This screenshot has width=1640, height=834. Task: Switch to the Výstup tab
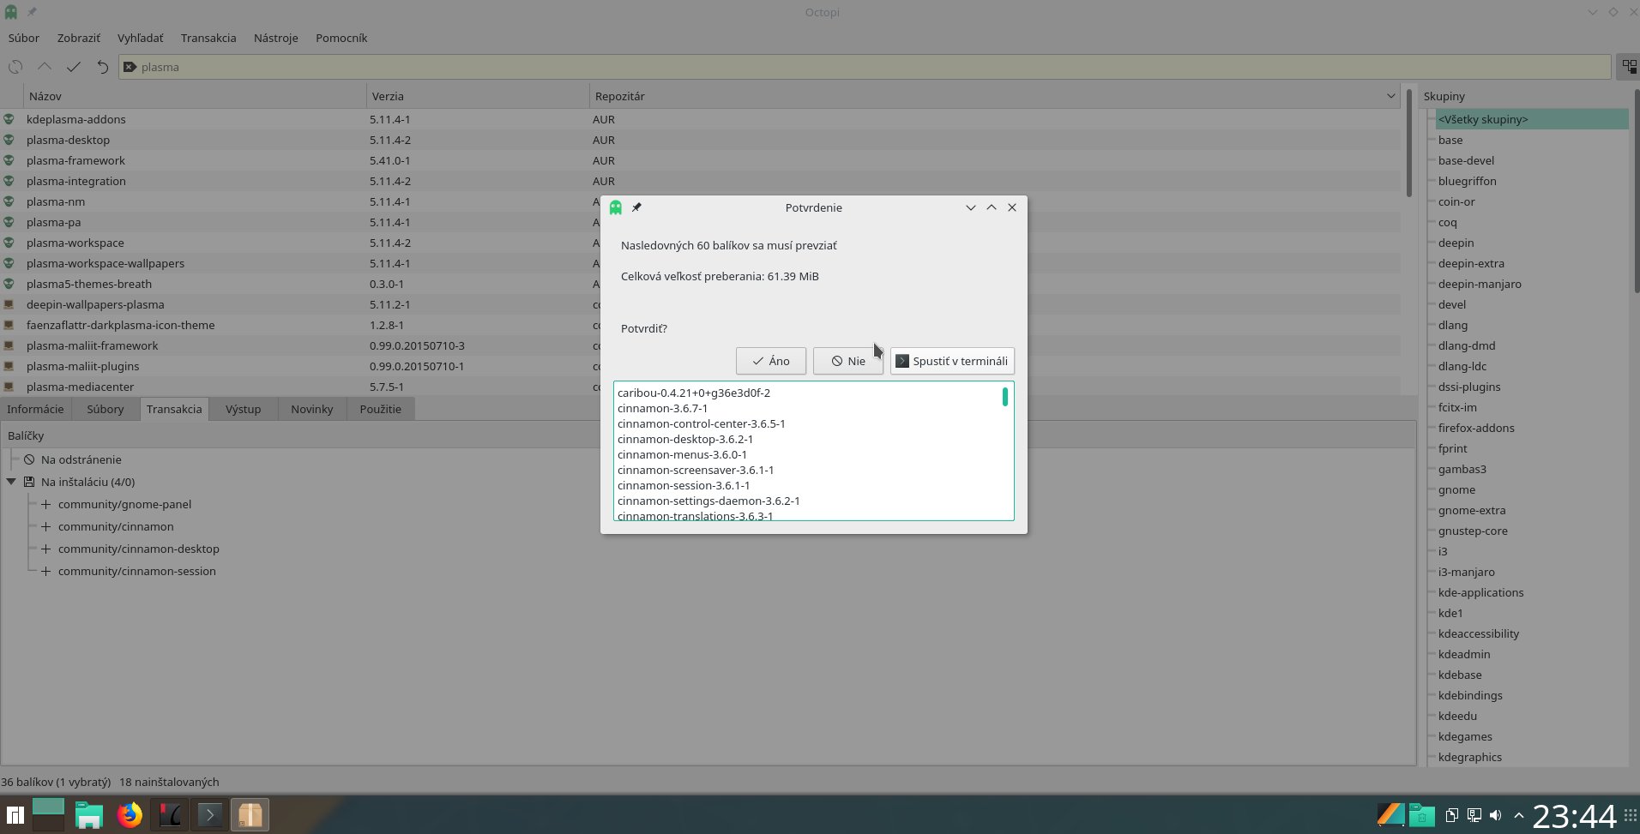point(243,409)
